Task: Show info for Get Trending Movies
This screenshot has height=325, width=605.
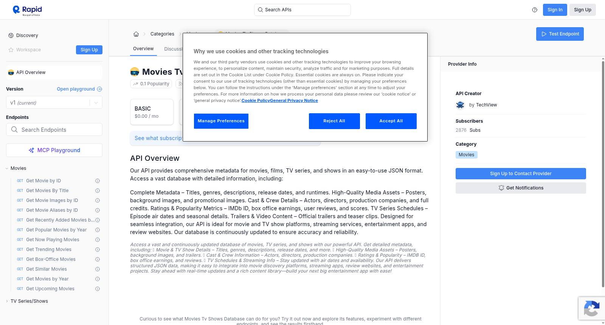Action: 98,250
